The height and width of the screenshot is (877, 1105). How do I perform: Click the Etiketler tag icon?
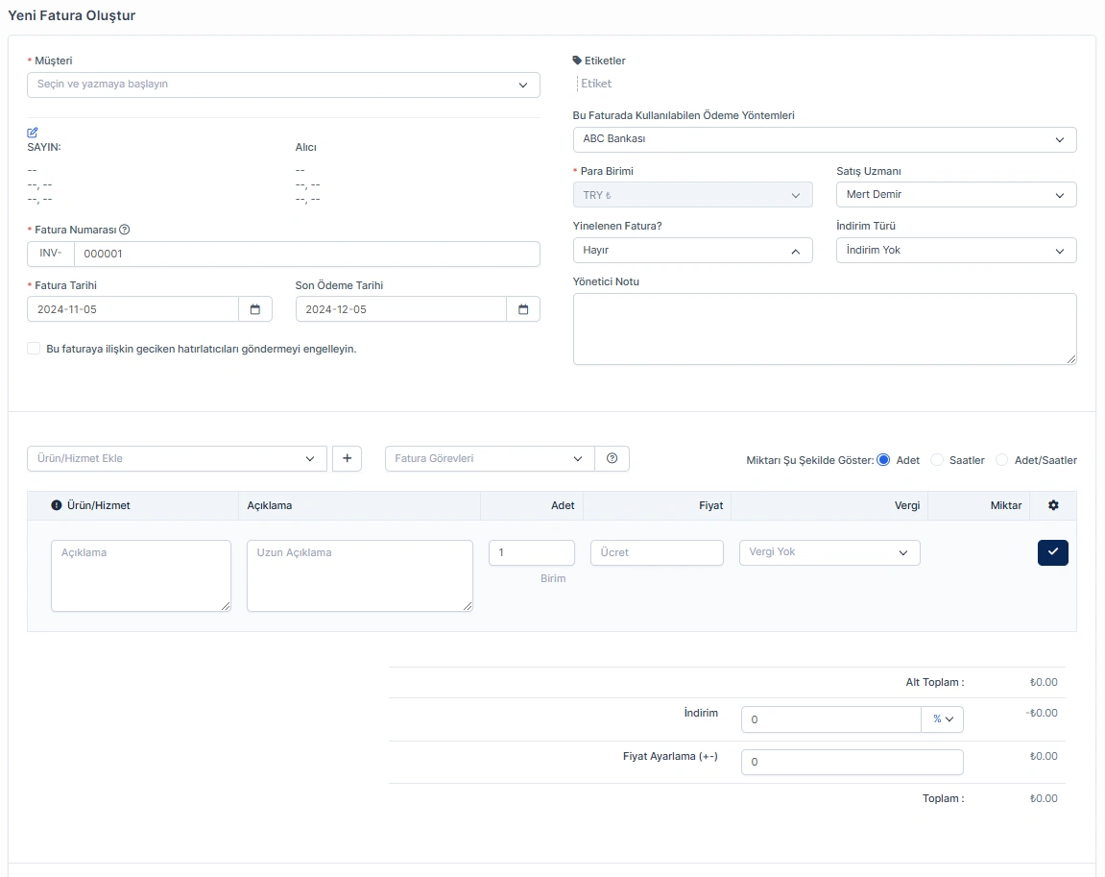(577, 61)
